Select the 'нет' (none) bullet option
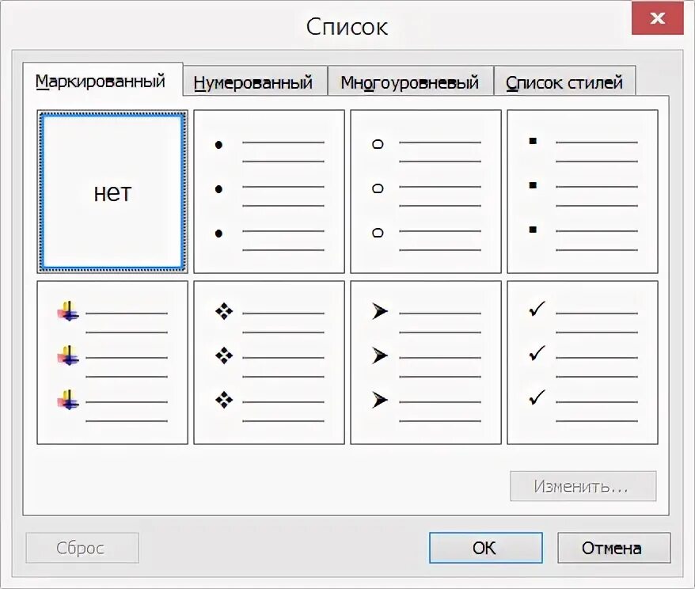 point(112,192)
